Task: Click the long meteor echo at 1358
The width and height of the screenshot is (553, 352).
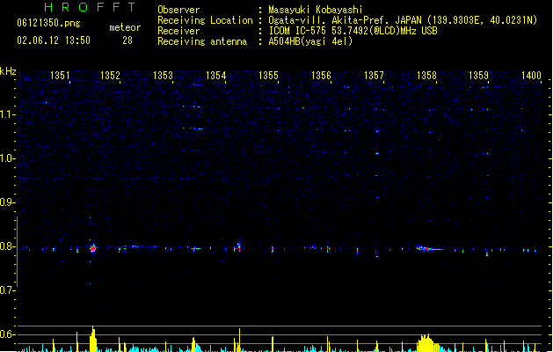Action: pyautogui.click(x=430, y=248)
